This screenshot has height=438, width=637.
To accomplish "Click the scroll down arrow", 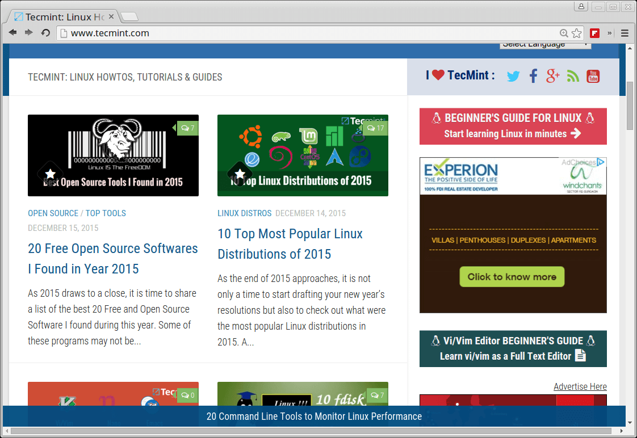I will 630,423.
